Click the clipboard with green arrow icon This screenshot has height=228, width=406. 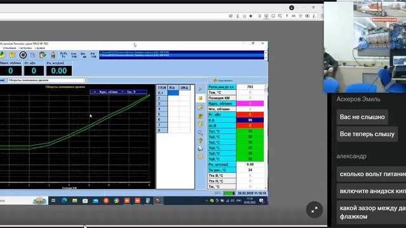point(43,55)
